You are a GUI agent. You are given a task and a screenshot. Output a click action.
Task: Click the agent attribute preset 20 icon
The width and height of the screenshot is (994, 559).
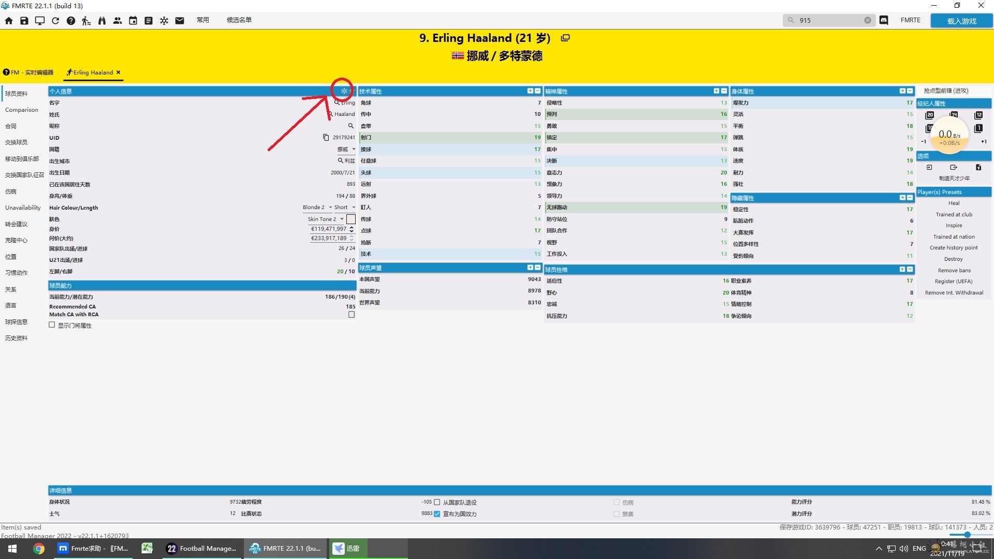pyautogui.click(x=930, y=115)
